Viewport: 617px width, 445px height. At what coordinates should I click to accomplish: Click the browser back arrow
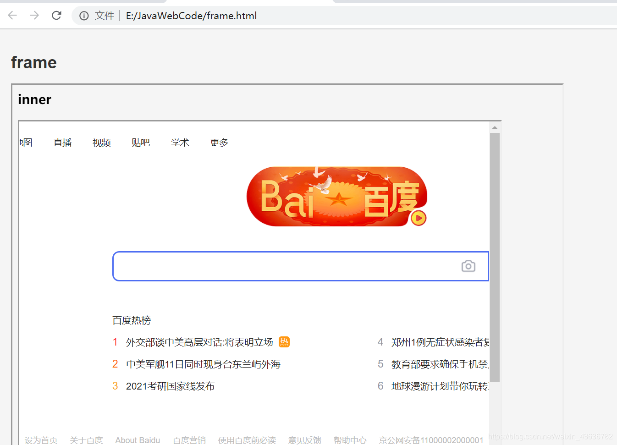(12, 16)
